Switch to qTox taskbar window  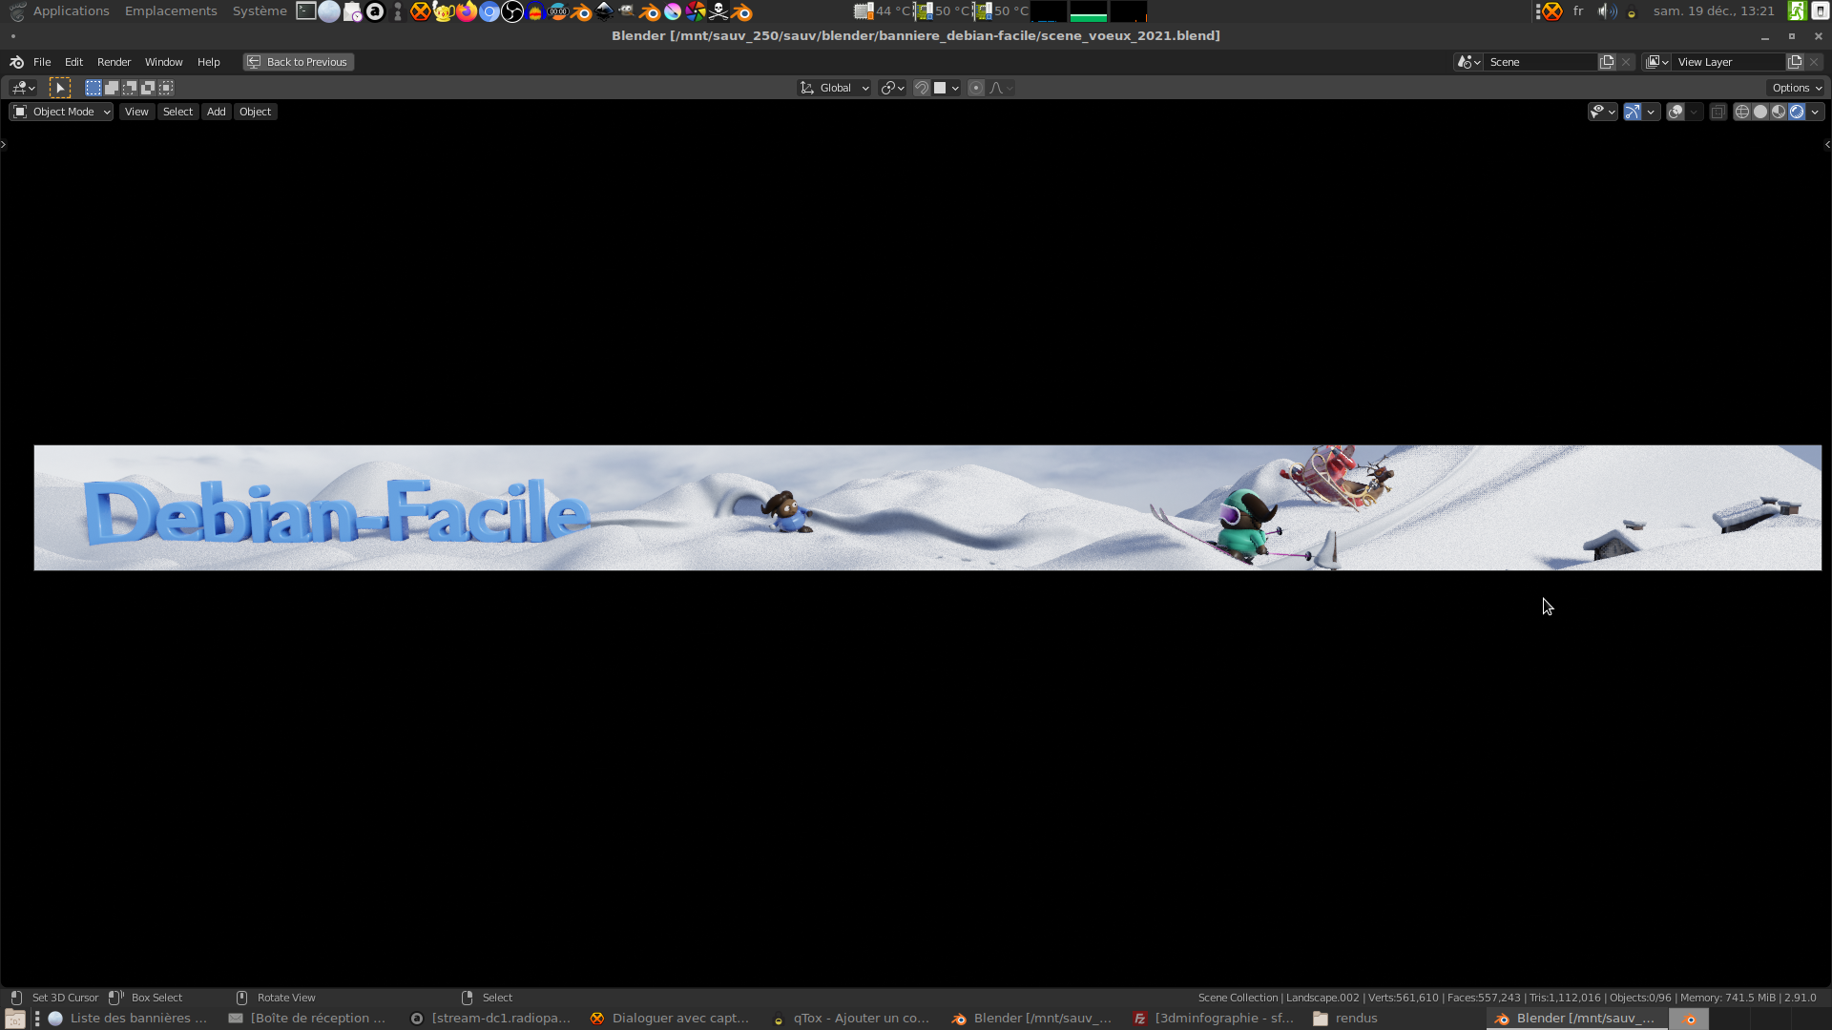coord(851,1019)
